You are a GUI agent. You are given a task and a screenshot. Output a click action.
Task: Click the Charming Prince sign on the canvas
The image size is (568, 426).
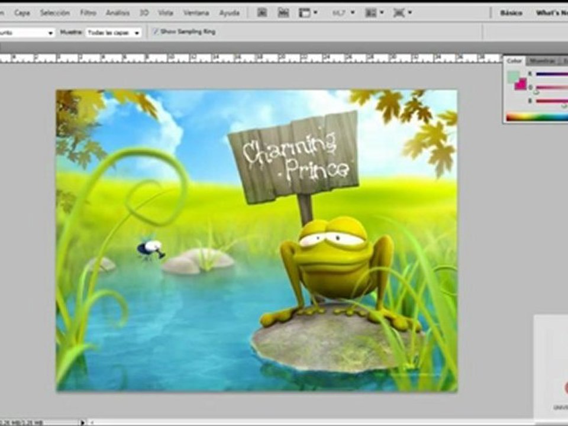pos(294,157)
